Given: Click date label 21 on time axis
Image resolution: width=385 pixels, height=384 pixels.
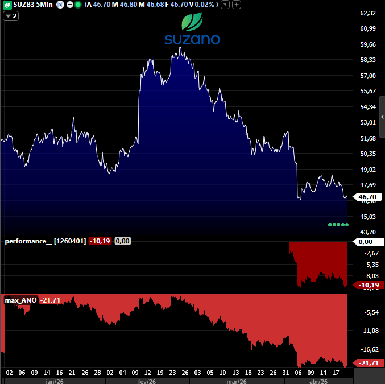Looking at the screenshot, I should (72, 373).
